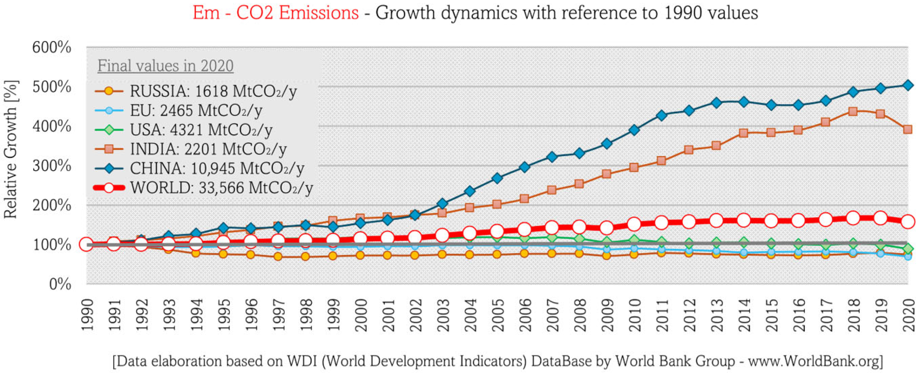
Task: Click the CHINA legend diamond marker
Action: [109, 168]
